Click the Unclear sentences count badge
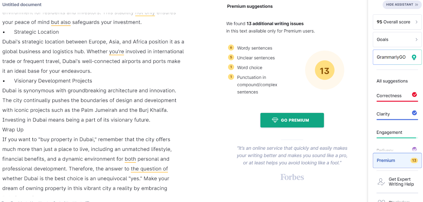Viewport: 423px width, 202px height. (231, 57)
